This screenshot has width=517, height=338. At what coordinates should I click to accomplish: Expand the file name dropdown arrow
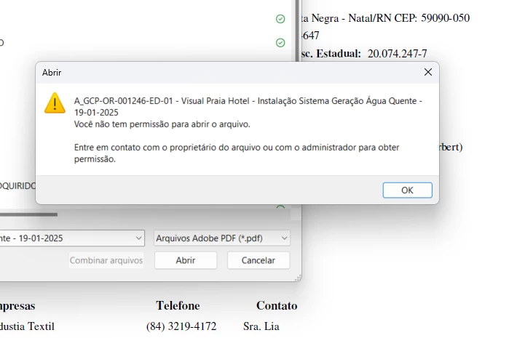point(139,238)
